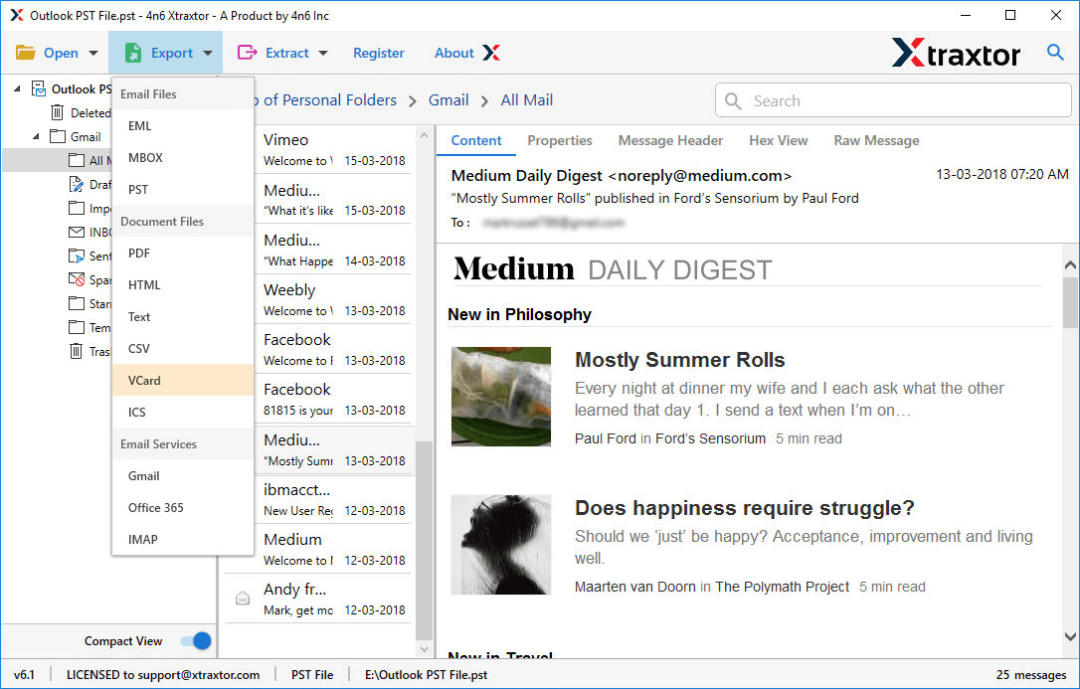Image resolution: width=1080 pixels, height=689 pixels.
Task: Open The Polymath Project publication link
Action: point(782,588)
